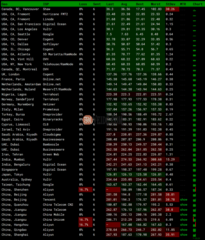Select the France, Paris row
Screen dimensions: 205x240
click(x=102, y=79)
